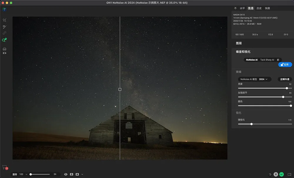Switch to the 历史 (History) tab
The width and height of the screenshot is (294, 178).
pos(259,8)
